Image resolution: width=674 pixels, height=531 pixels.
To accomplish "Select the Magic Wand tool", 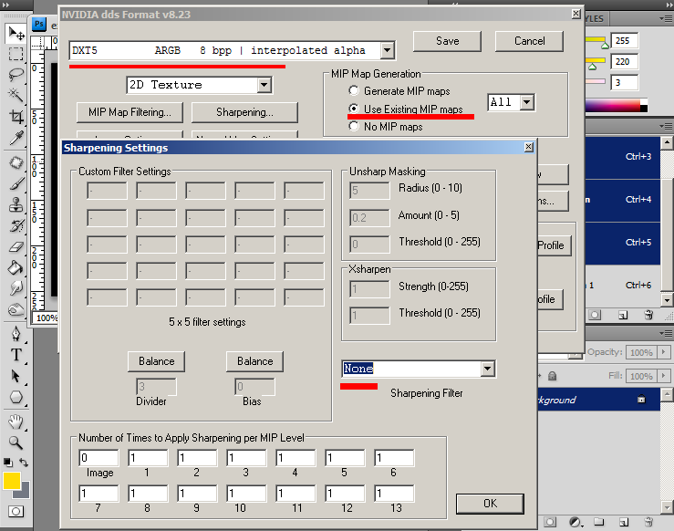I will pyautogui.click(x=16, y=95).
